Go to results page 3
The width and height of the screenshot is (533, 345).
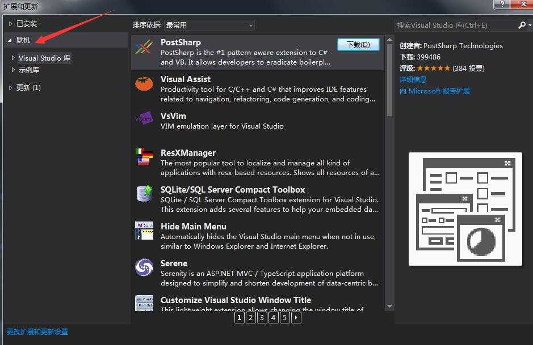click(x=262, y=317)
